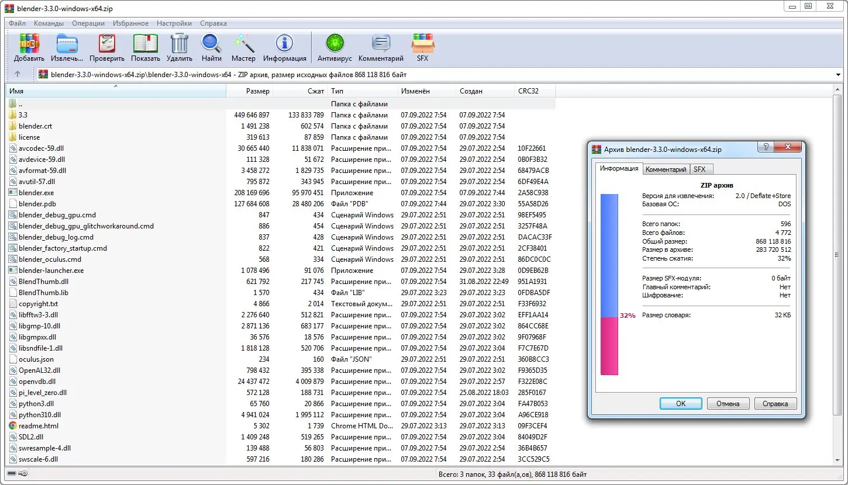Launch the Мастер (Wizard) tool

243,44
